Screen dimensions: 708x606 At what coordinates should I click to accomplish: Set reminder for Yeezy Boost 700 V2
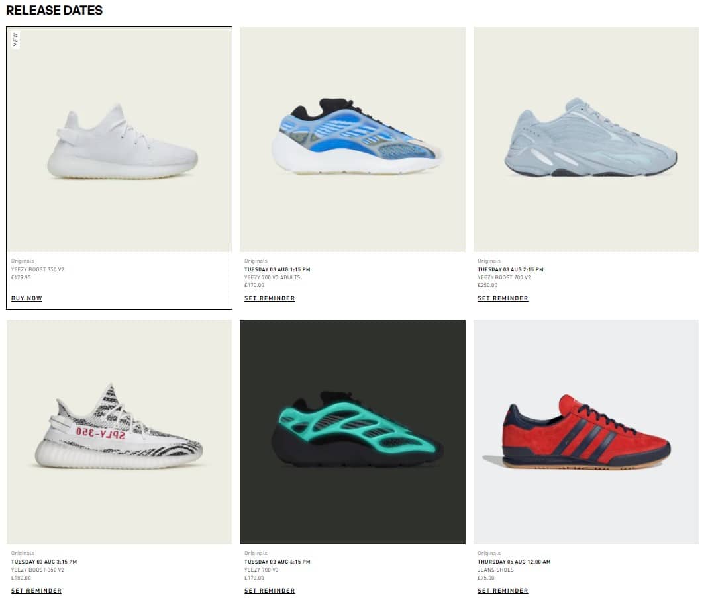tap(503, 298)
